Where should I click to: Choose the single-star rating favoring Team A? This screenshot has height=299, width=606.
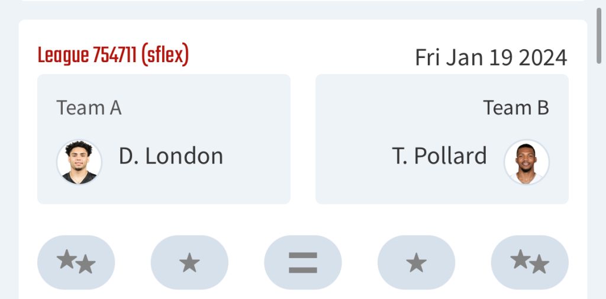(x=189, y=262)
